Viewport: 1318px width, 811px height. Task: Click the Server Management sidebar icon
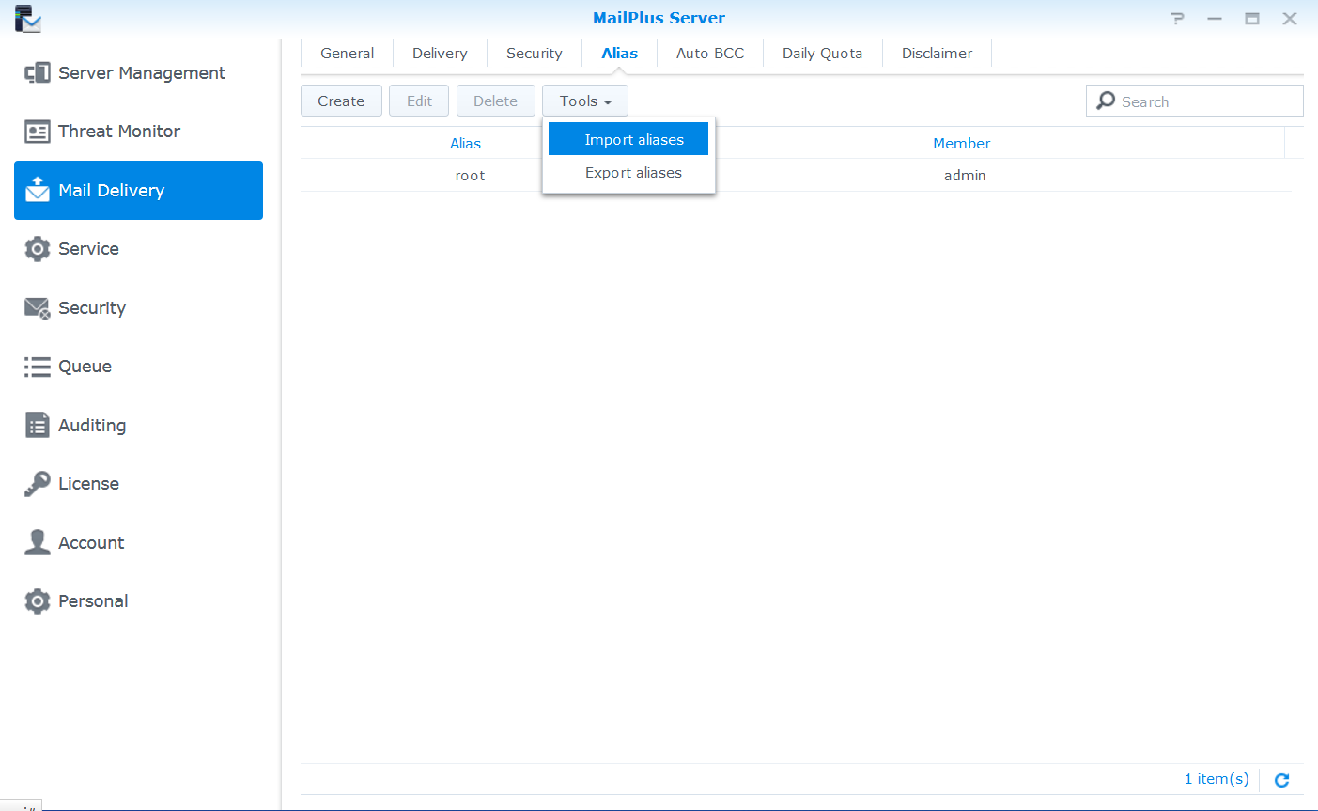(38, 73)
